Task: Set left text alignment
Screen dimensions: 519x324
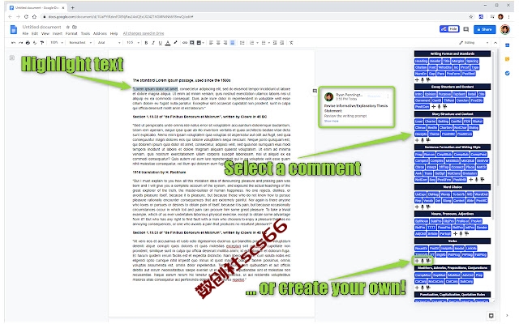Action: coord(211,43)
